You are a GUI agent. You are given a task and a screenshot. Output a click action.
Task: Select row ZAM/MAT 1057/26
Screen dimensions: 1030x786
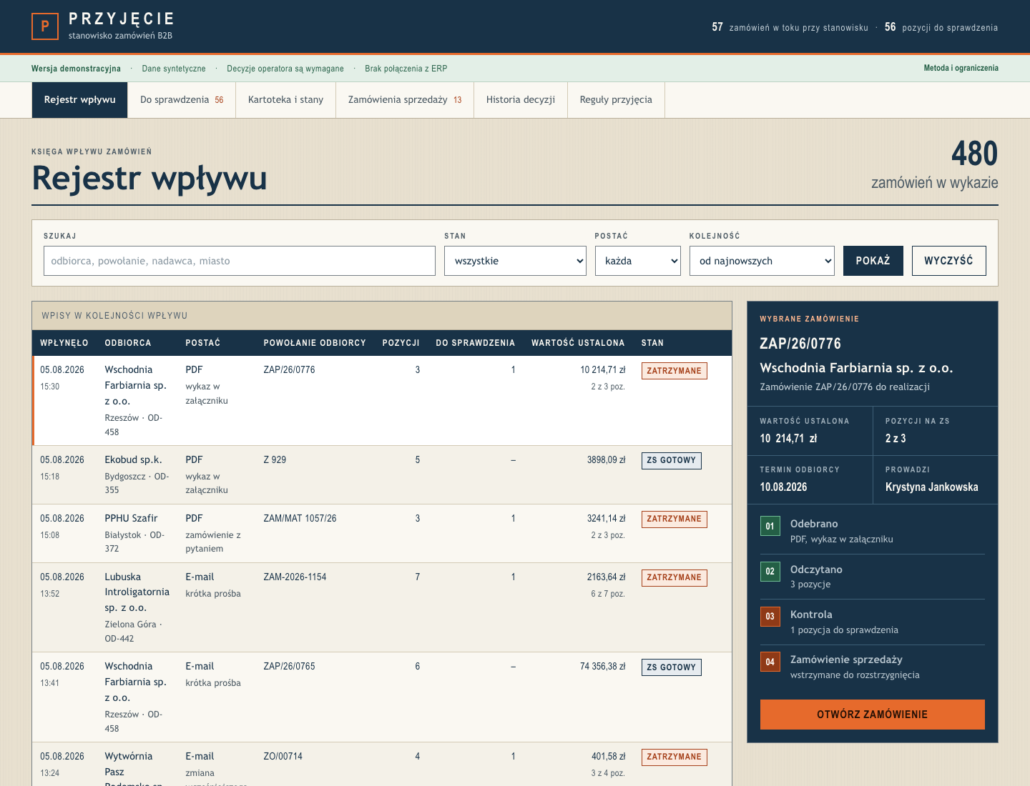pos(382,533)
